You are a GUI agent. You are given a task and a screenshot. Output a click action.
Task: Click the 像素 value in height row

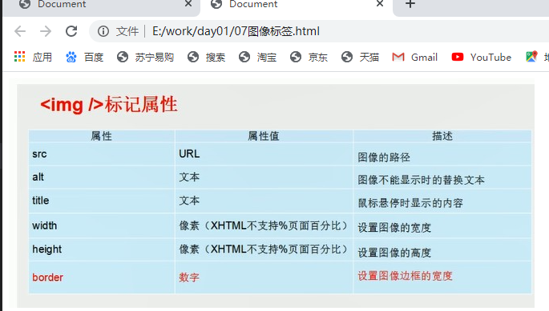pyautogui.click(x=264, y=249)
